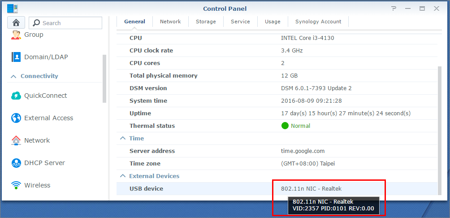Open Domain/LDAP icon in sidebar
The width and height of the screenshot is (450, 218).
tap(16, 57)
